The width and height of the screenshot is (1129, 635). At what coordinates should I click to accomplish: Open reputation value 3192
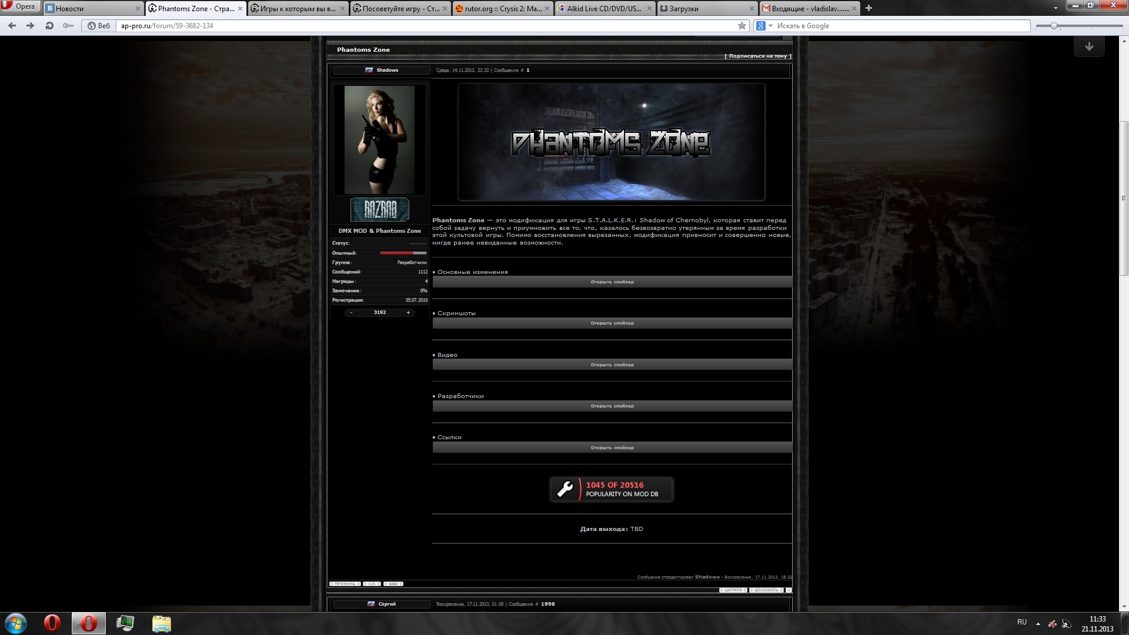(380, 312)
